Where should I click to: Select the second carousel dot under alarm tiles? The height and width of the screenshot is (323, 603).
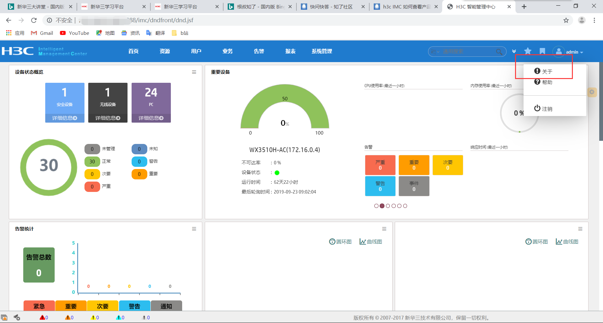click(x=382, y=206)
